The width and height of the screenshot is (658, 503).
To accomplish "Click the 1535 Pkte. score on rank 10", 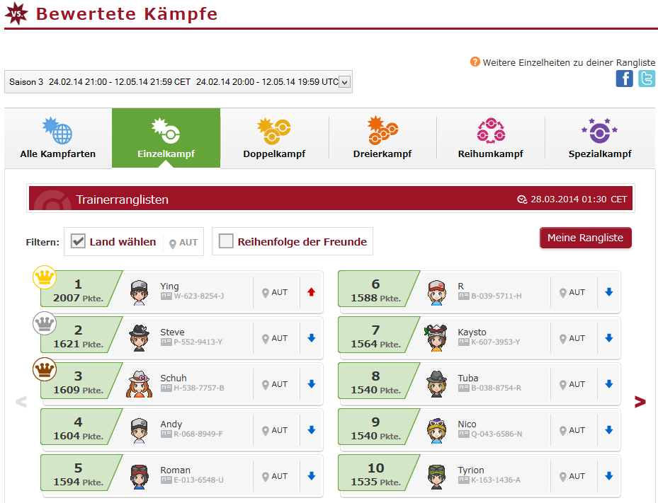I will (375, 482).
